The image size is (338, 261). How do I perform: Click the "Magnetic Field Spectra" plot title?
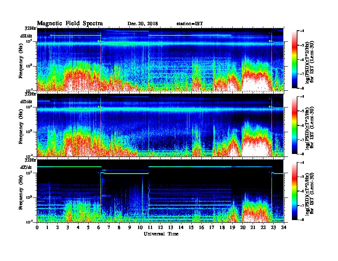(x=70, y=23)
